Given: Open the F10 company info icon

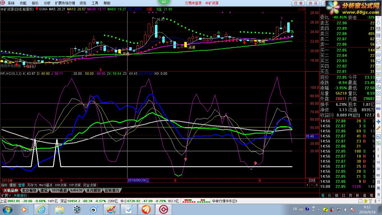Looking at the screenshot, I should coord(378,61).
